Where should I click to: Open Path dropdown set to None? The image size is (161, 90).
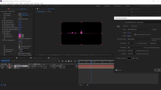25,17
